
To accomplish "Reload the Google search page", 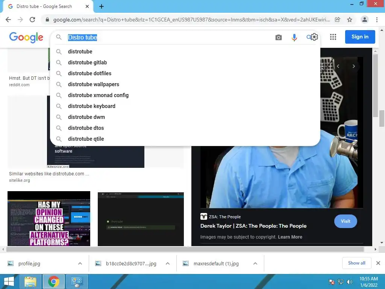I will [x=32, y=20].
